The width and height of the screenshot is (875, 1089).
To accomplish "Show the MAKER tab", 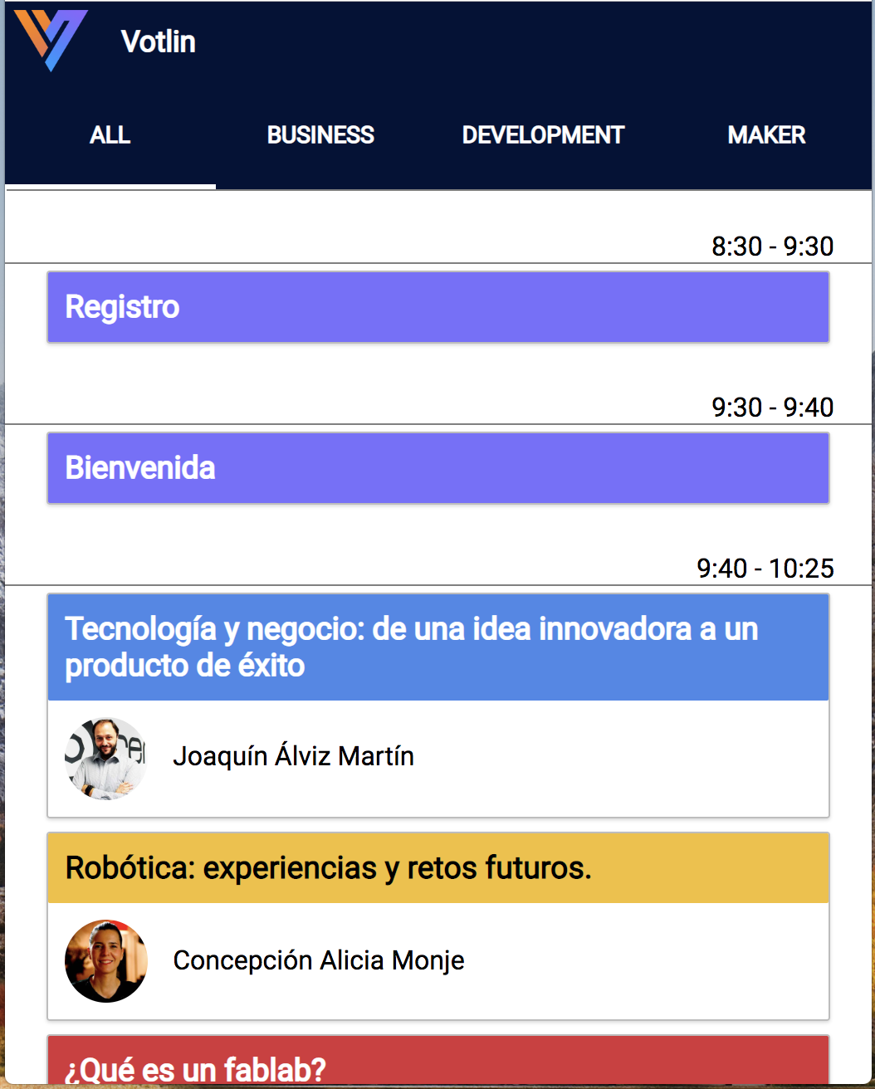I will (766, 135).
